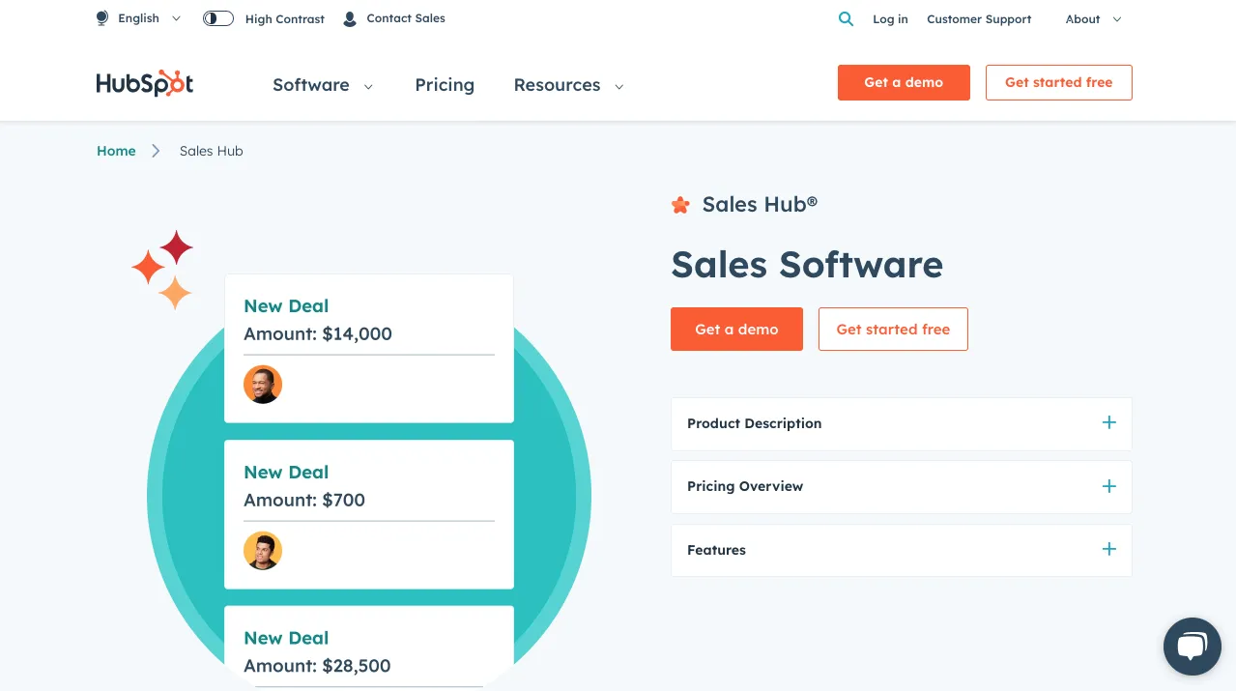Click the Amount: $14,000 text
Viewport: 1236px width, 691px height.
coord(318,333)
